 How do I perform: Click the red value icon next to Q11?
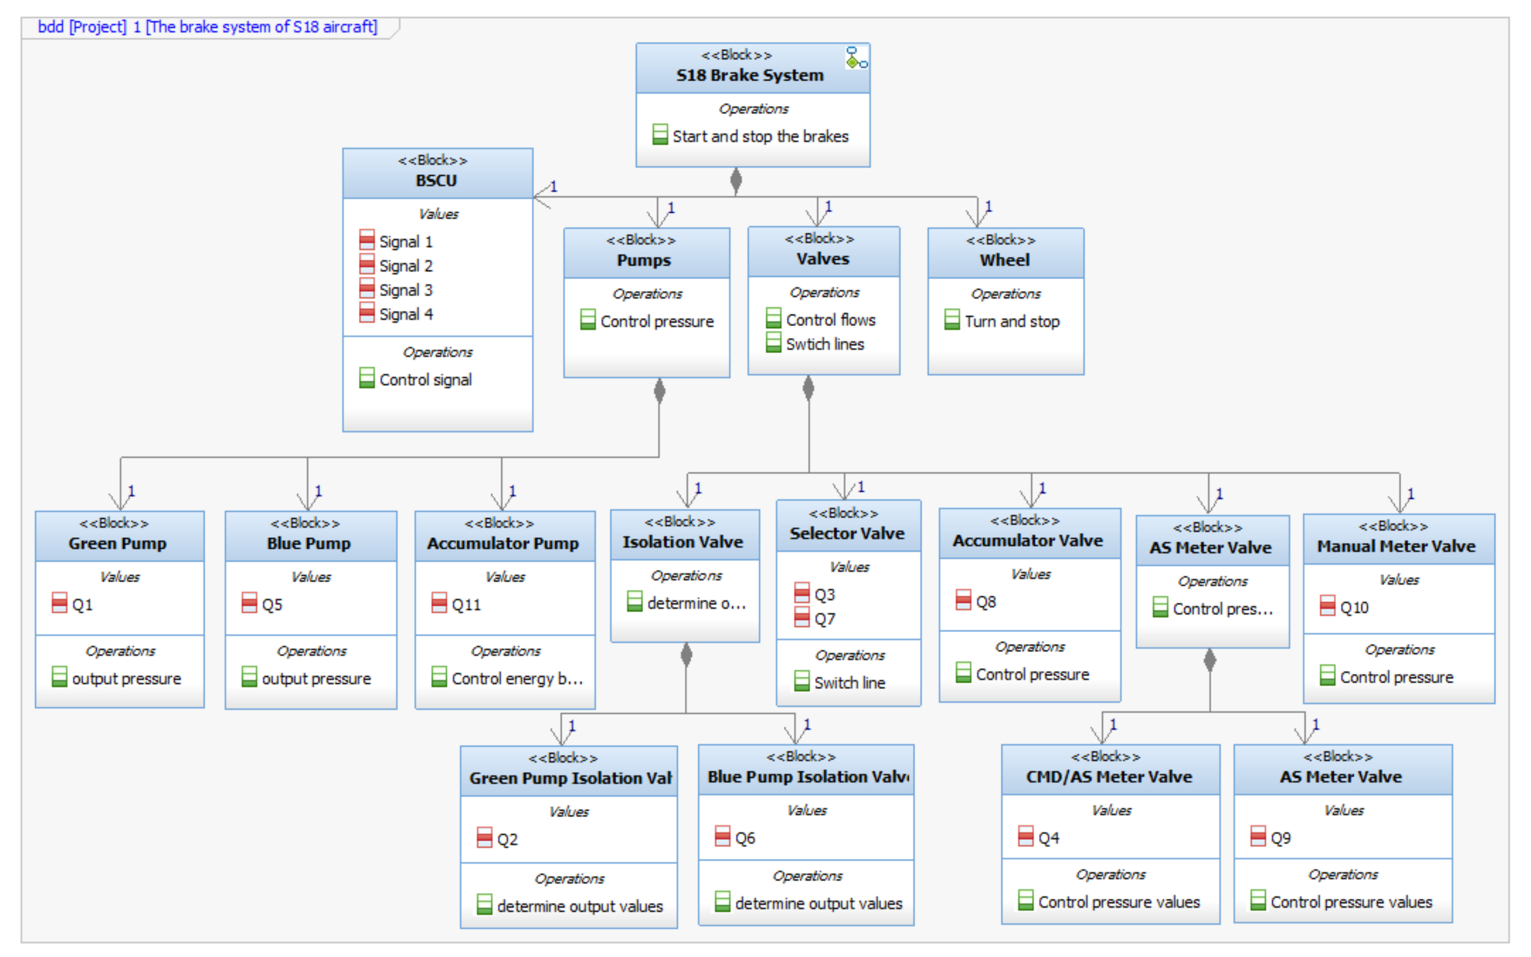click(439, 603)
